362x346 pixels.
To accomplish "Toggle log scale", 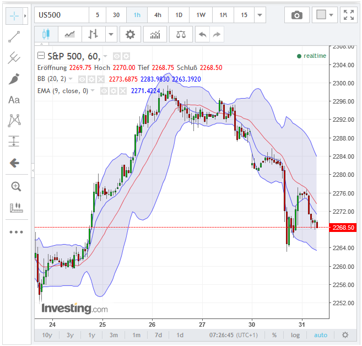I will (x=295, y=335).
